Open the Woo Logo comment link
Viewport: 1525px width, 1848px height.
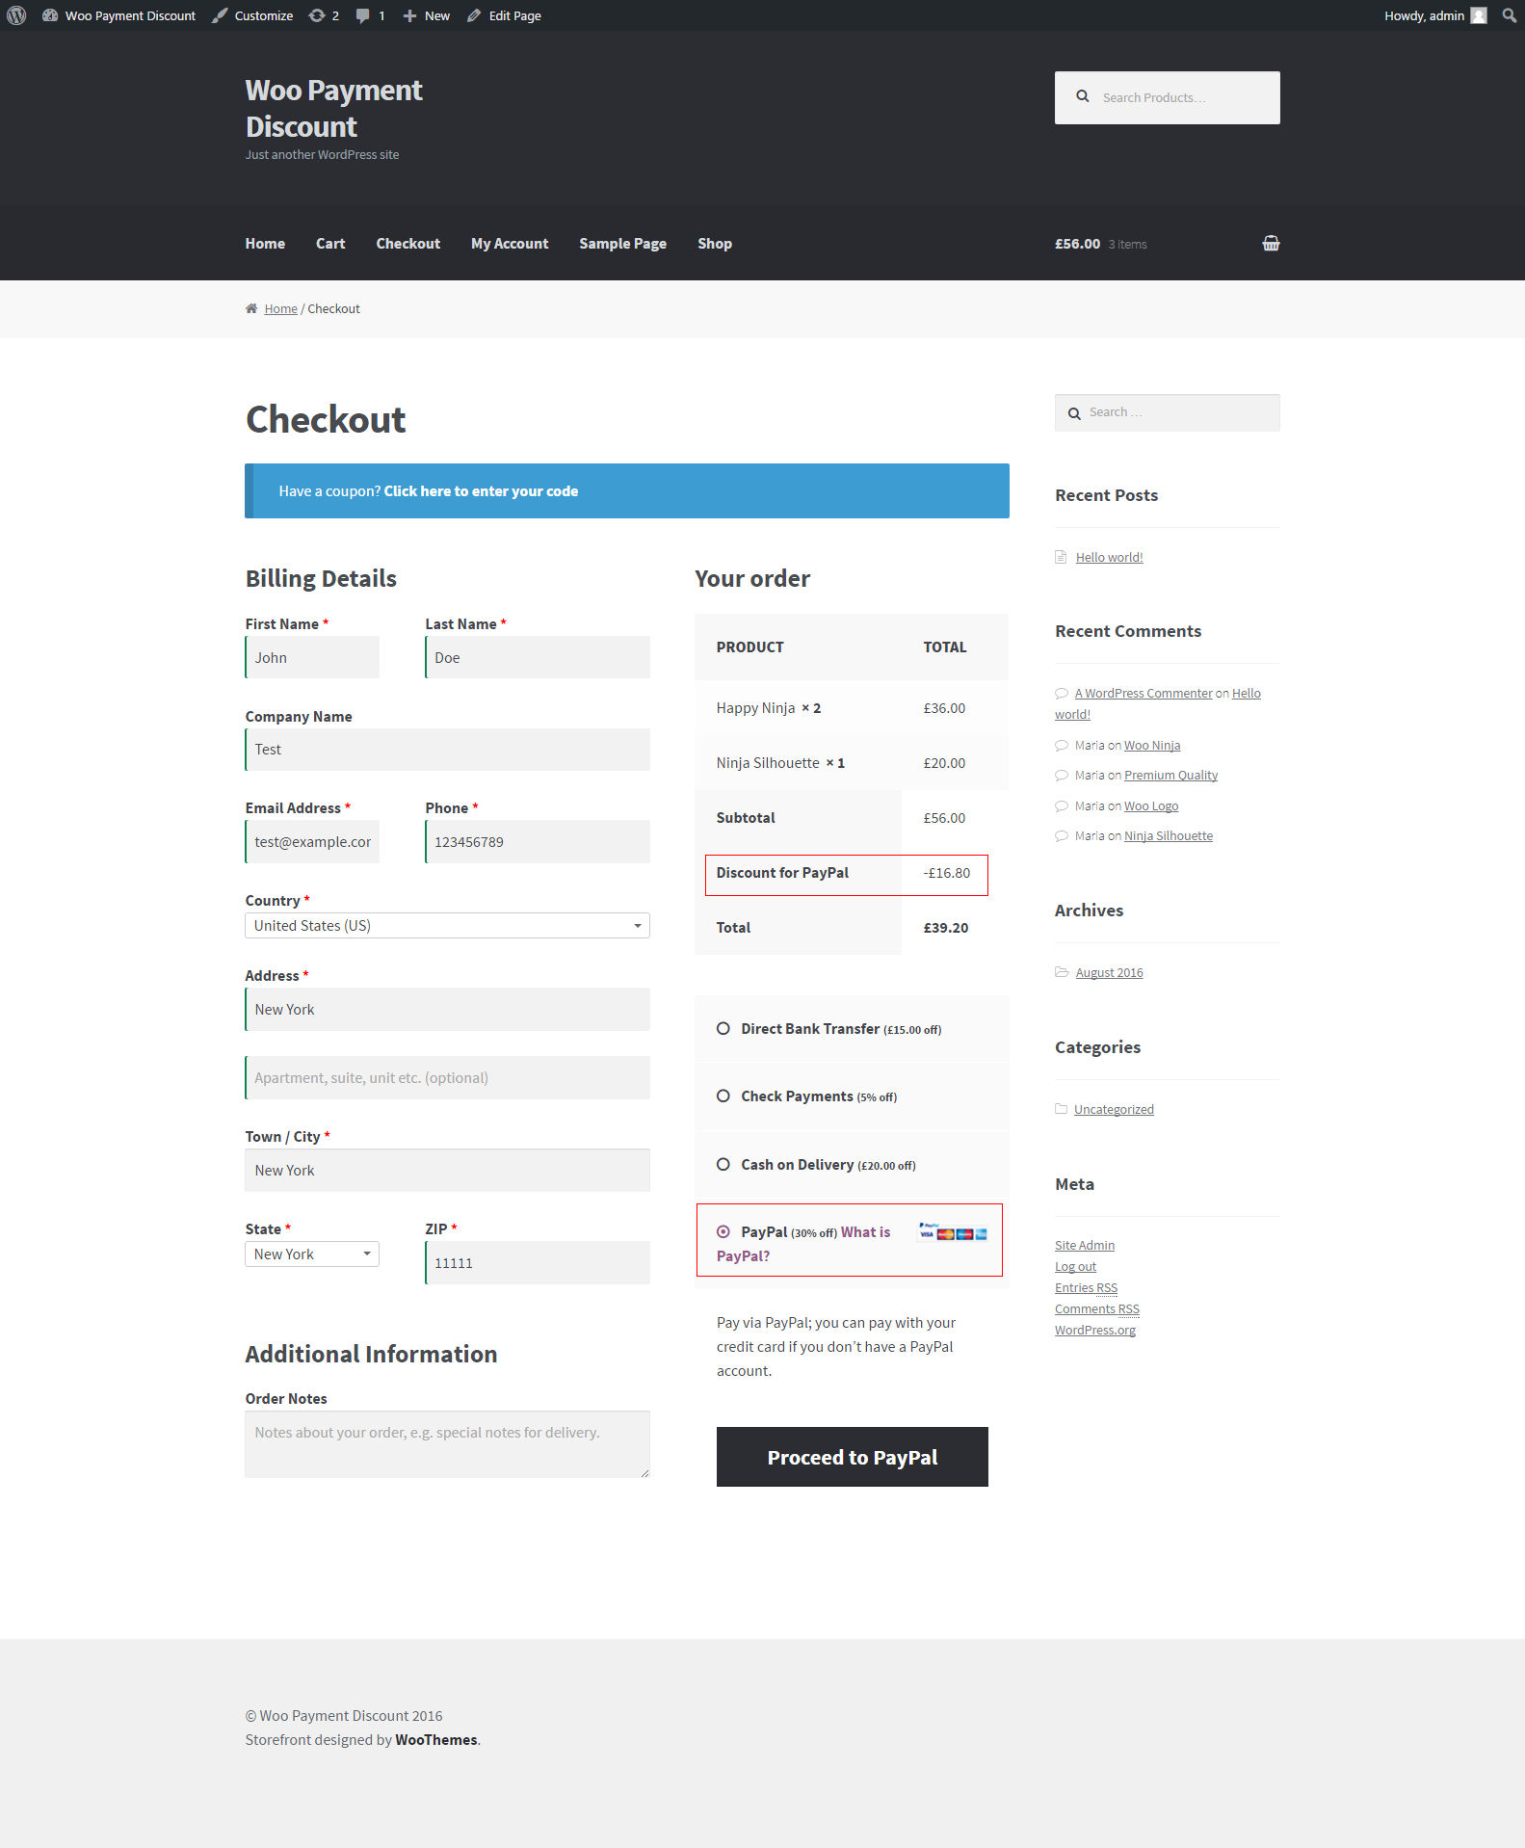tap(1151, 806)
